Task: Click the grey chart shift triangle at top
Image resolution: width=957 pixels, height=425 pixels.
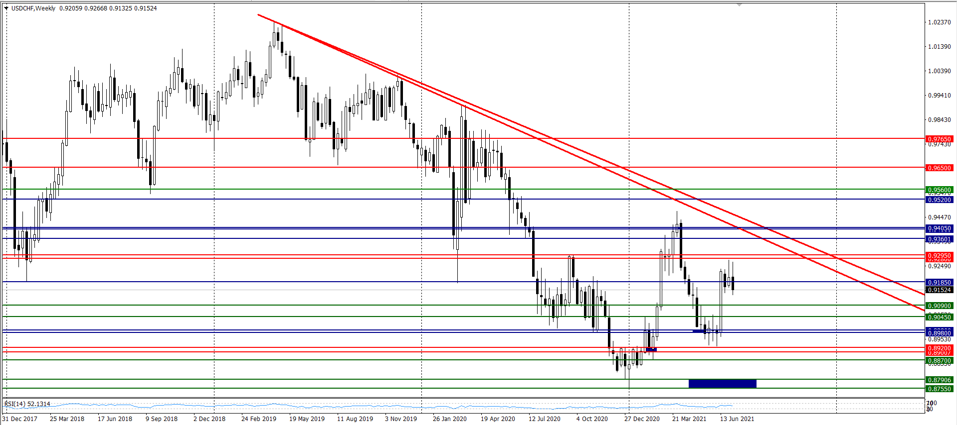Action: [x=739, y=4]
